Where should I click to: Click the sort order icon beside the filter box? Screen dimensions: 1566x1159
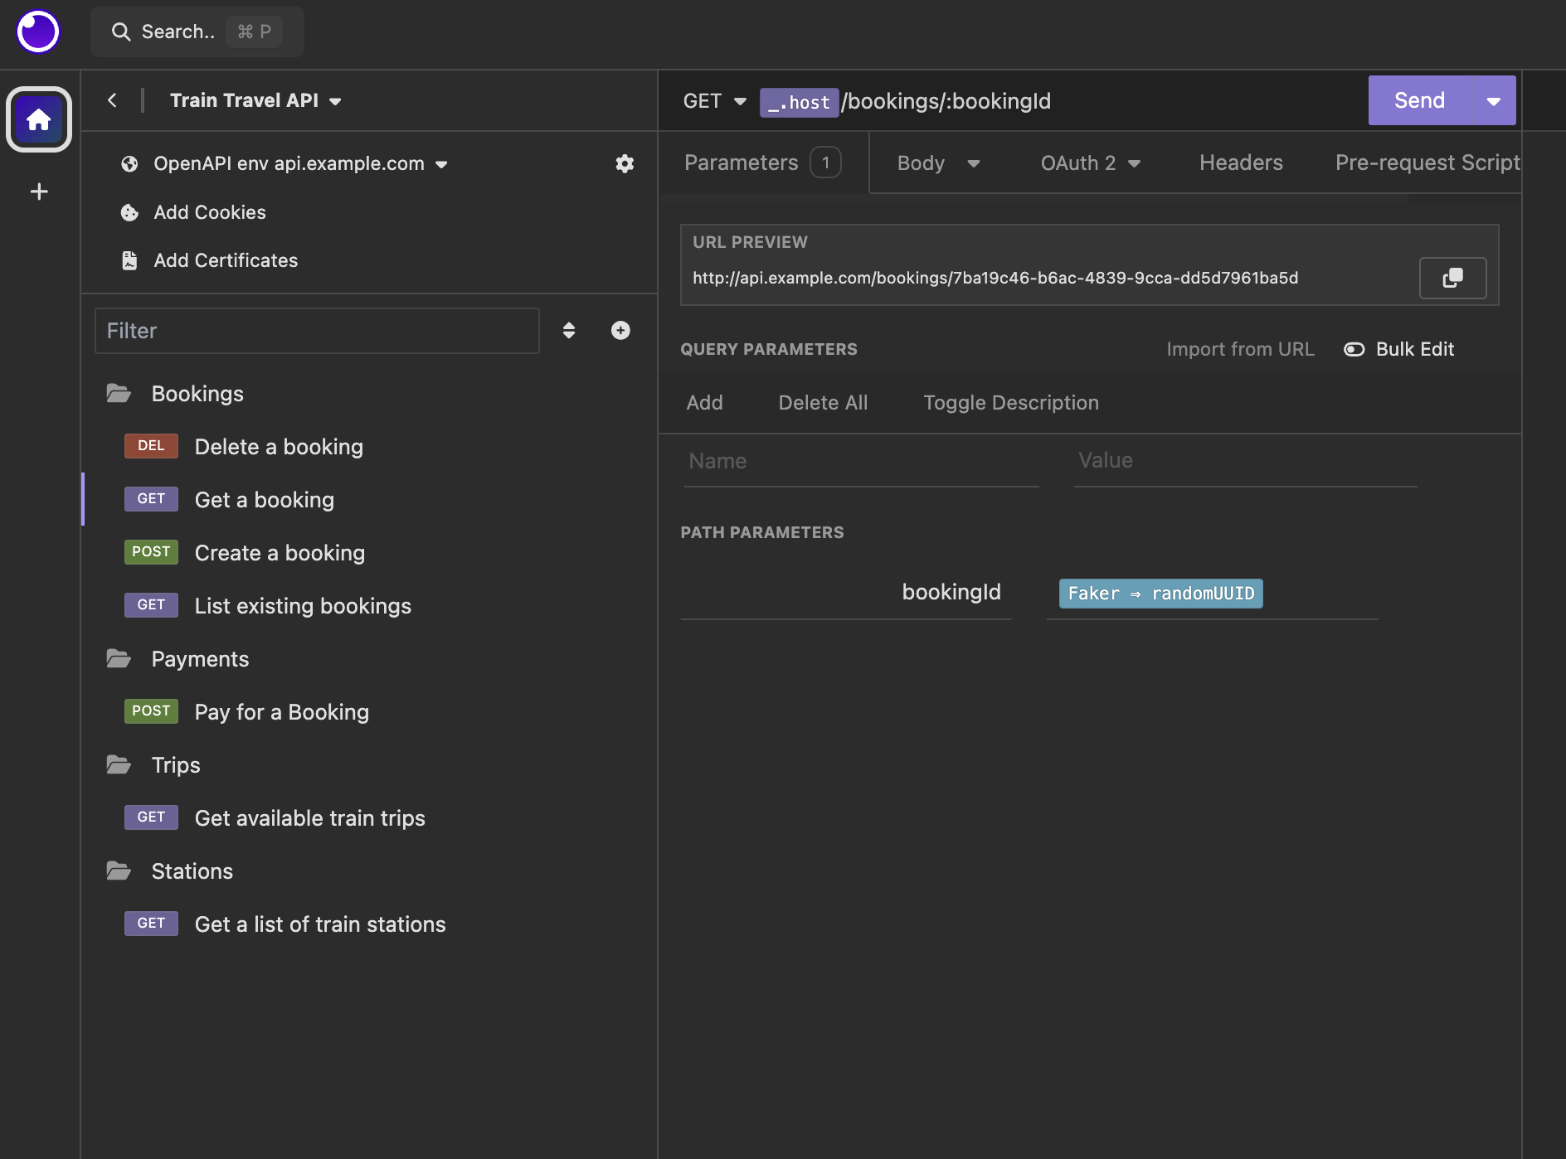[x=569, y=330]
